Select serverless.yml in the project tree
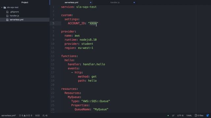211x118 pixels. pos(16,20)
